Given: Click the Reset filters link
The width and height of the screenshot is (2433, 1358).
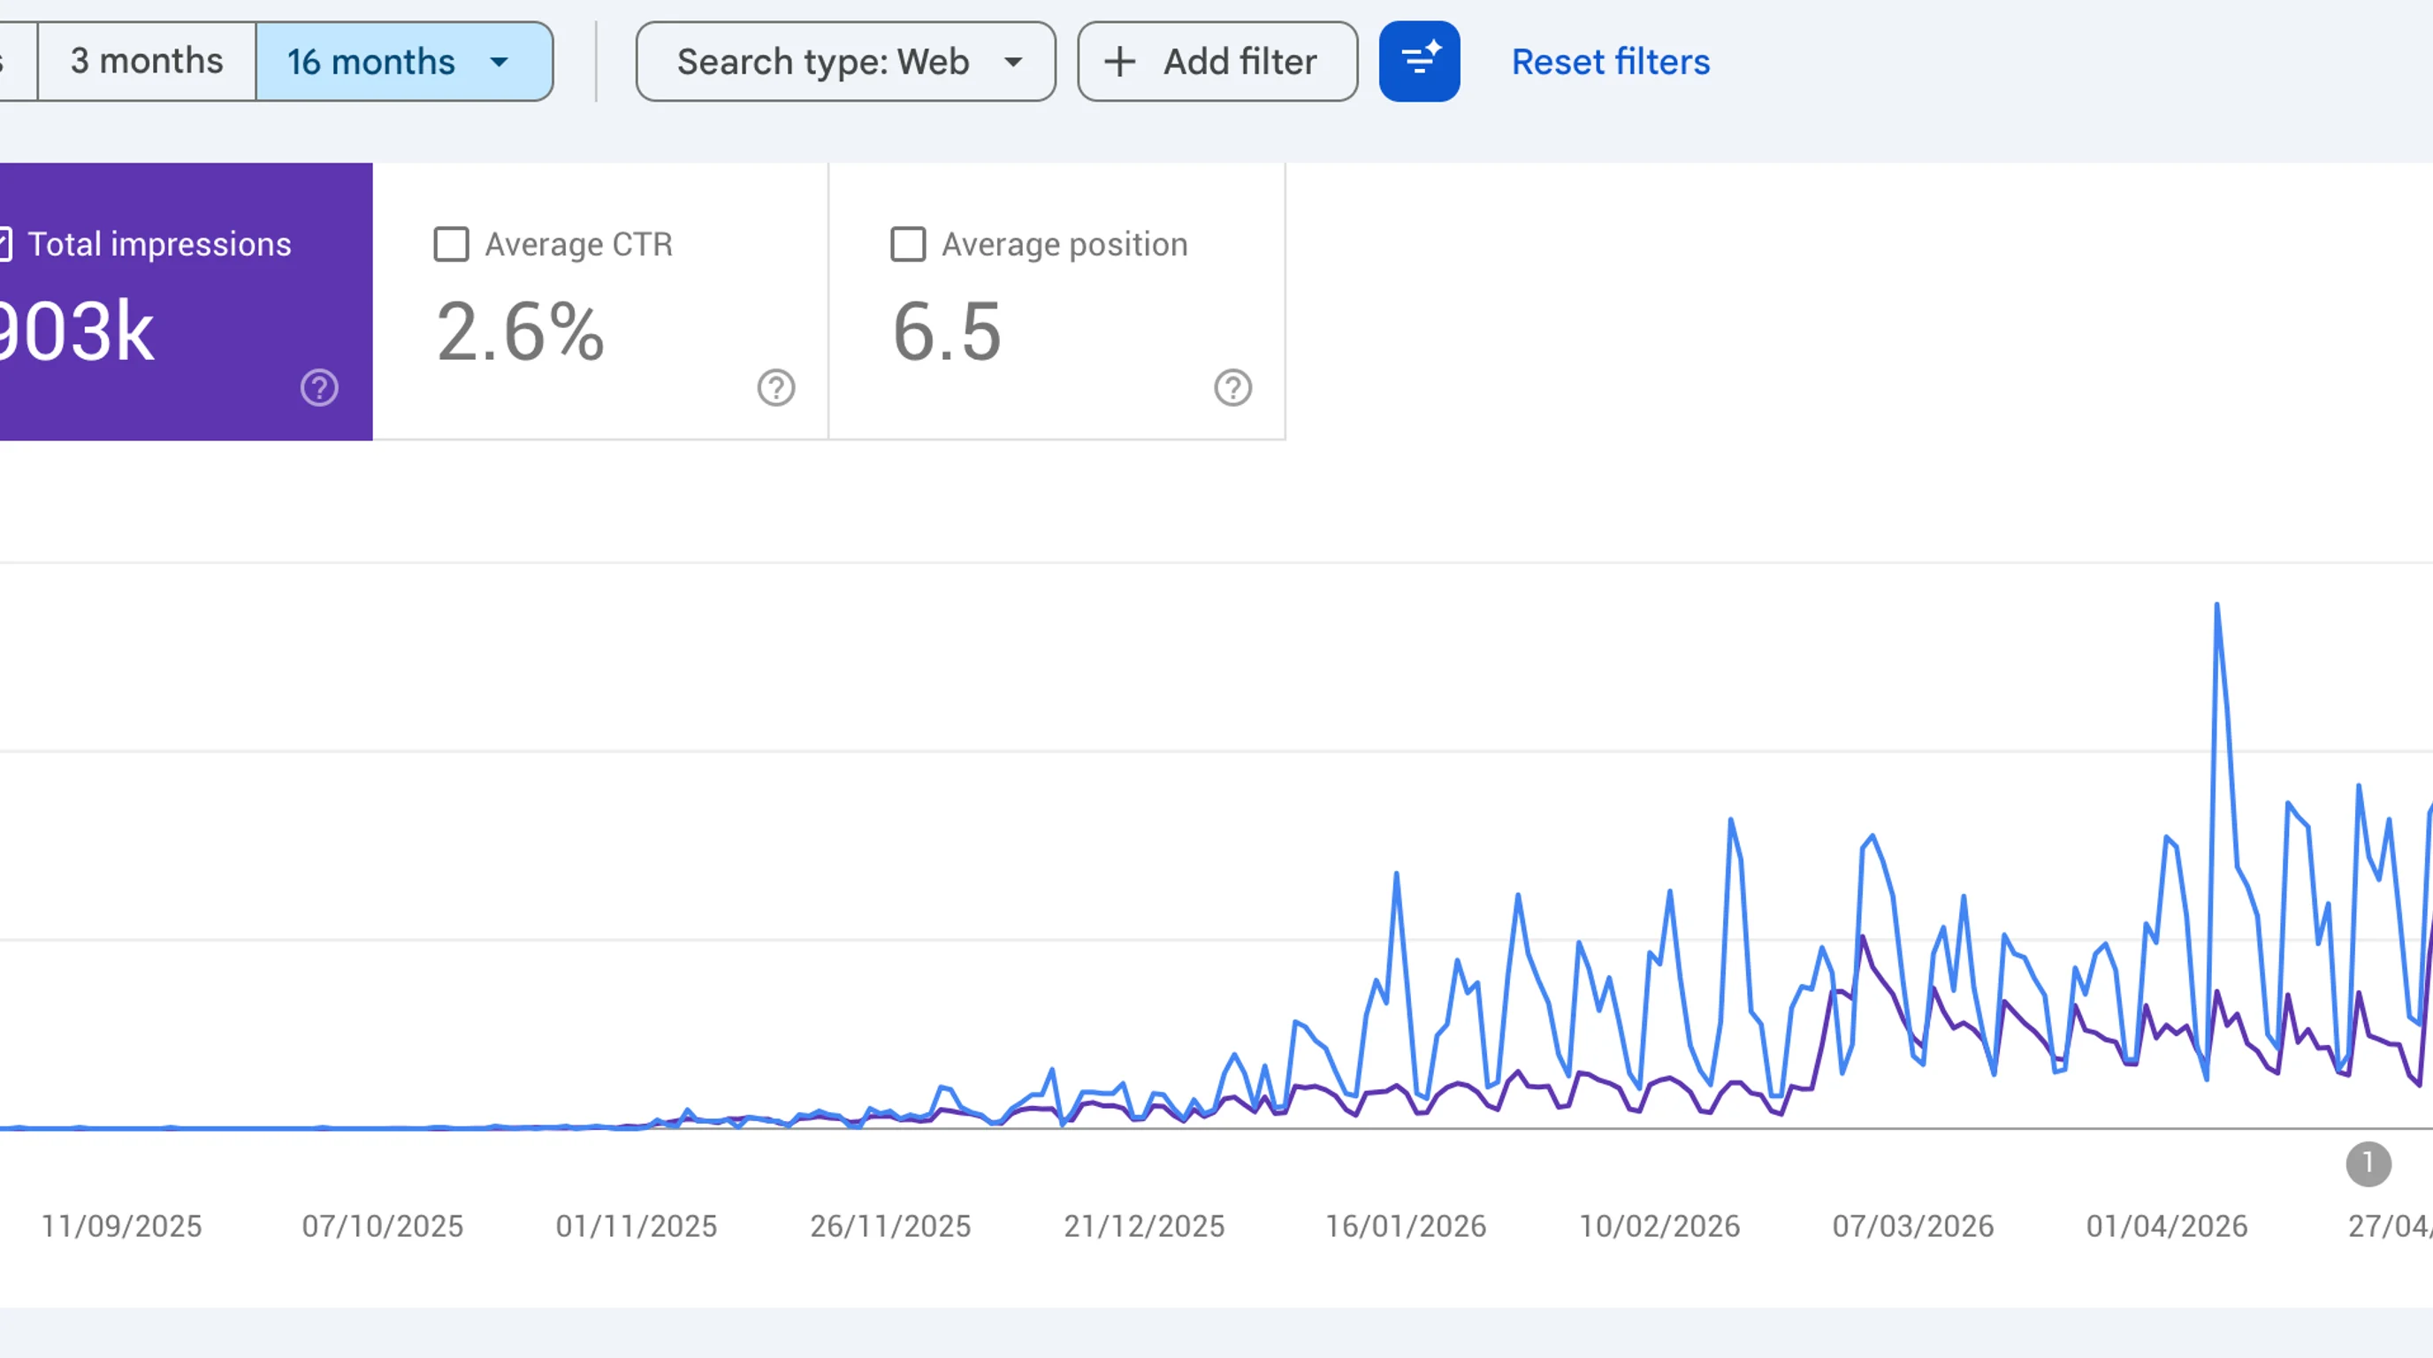Looking at the screenshot, I should pos(1610,62).
